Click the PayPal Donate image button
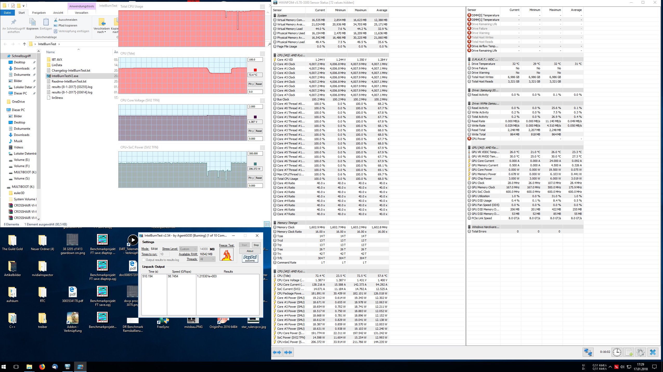Image resolution: width=663 pixels, height=372 pixels. (x=250, y=258)
